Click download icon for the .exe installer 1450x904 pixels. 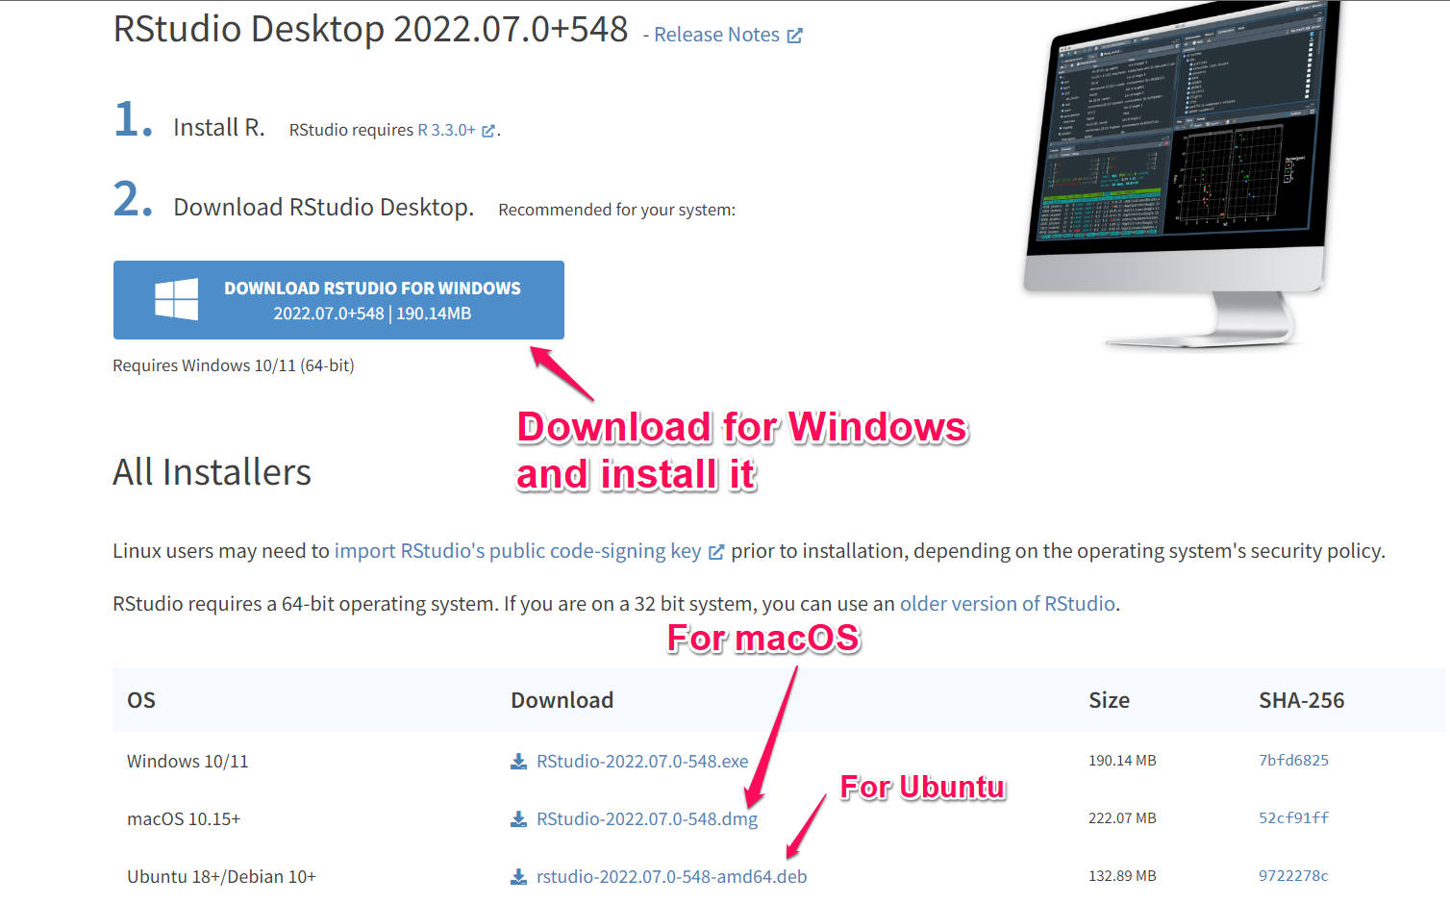tap(518, 762)
